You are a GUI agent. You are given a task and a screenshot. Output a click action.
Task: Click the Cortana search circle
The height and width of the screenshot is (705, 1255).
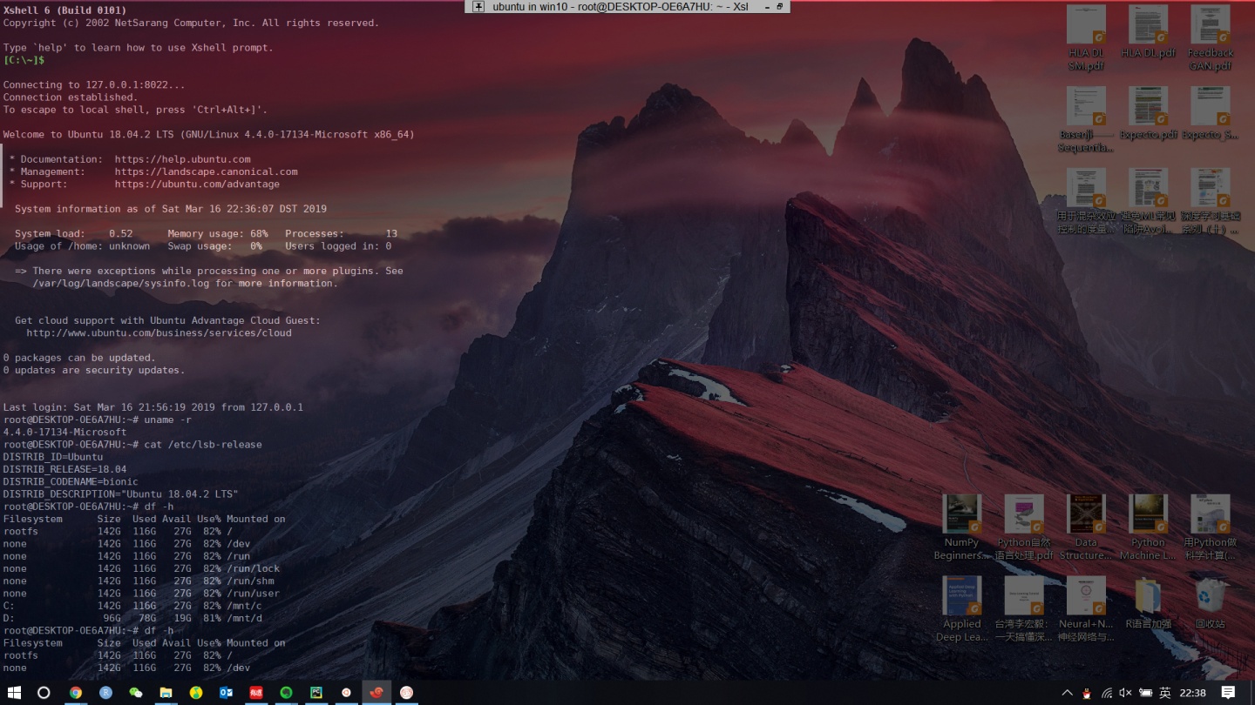tap(44, 693)
